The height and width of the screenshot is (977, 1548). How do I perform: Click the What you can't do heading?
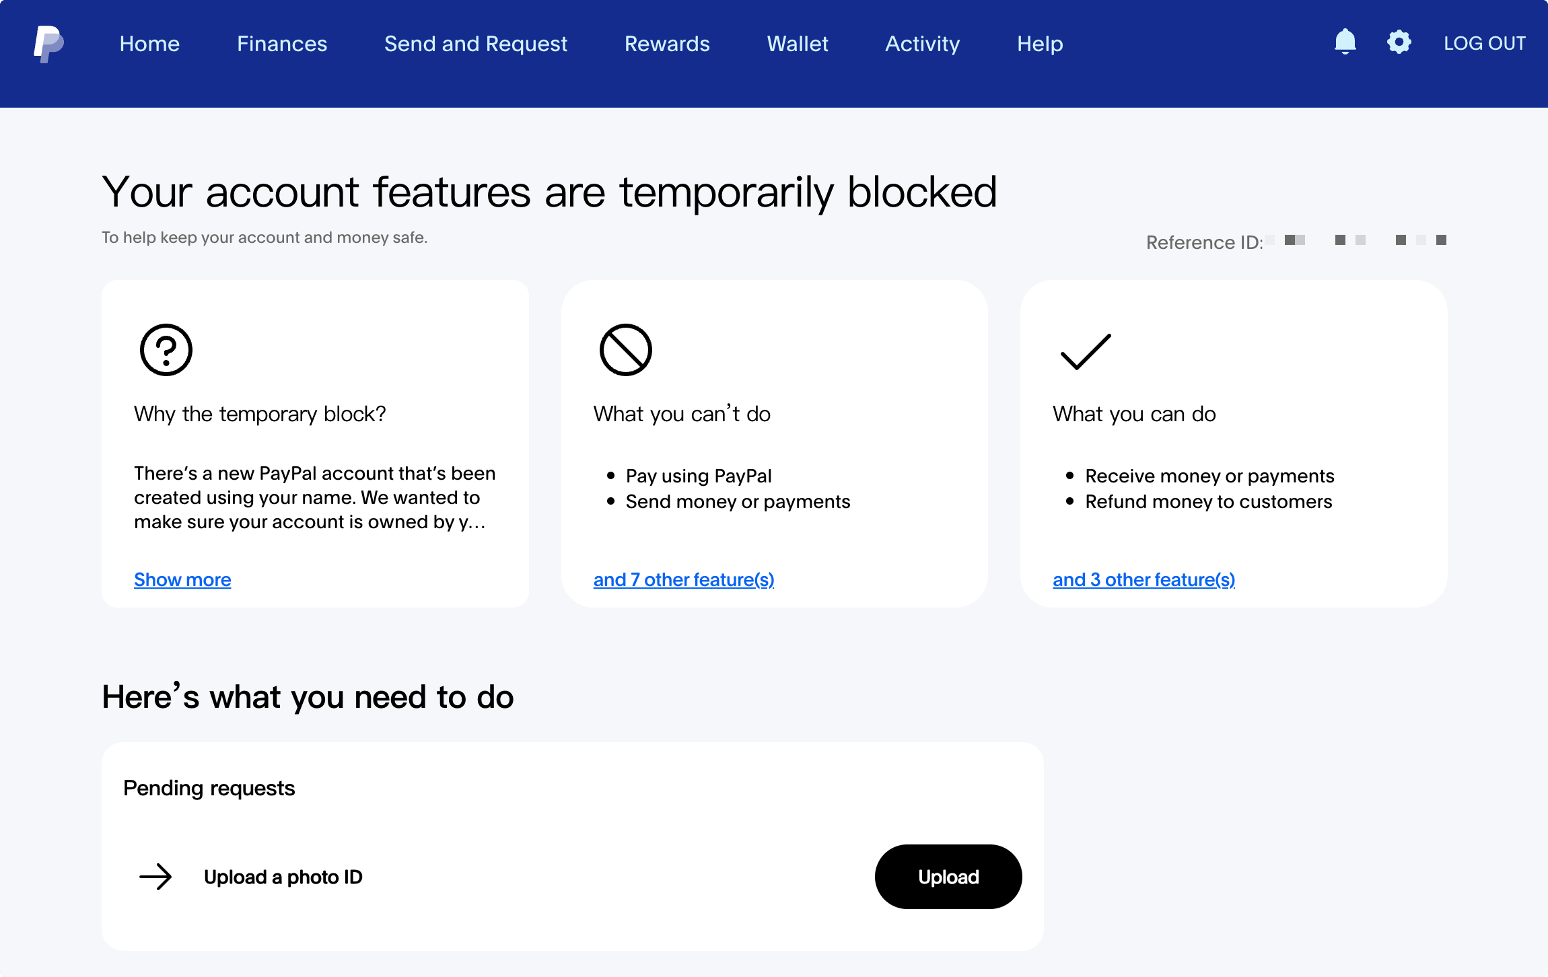(x=682, y=414)
